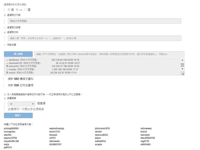This screenshot has height=150, width=200.
Task: Enable the 過濾推文時間 filter checkbox
Action: [5, 28]
